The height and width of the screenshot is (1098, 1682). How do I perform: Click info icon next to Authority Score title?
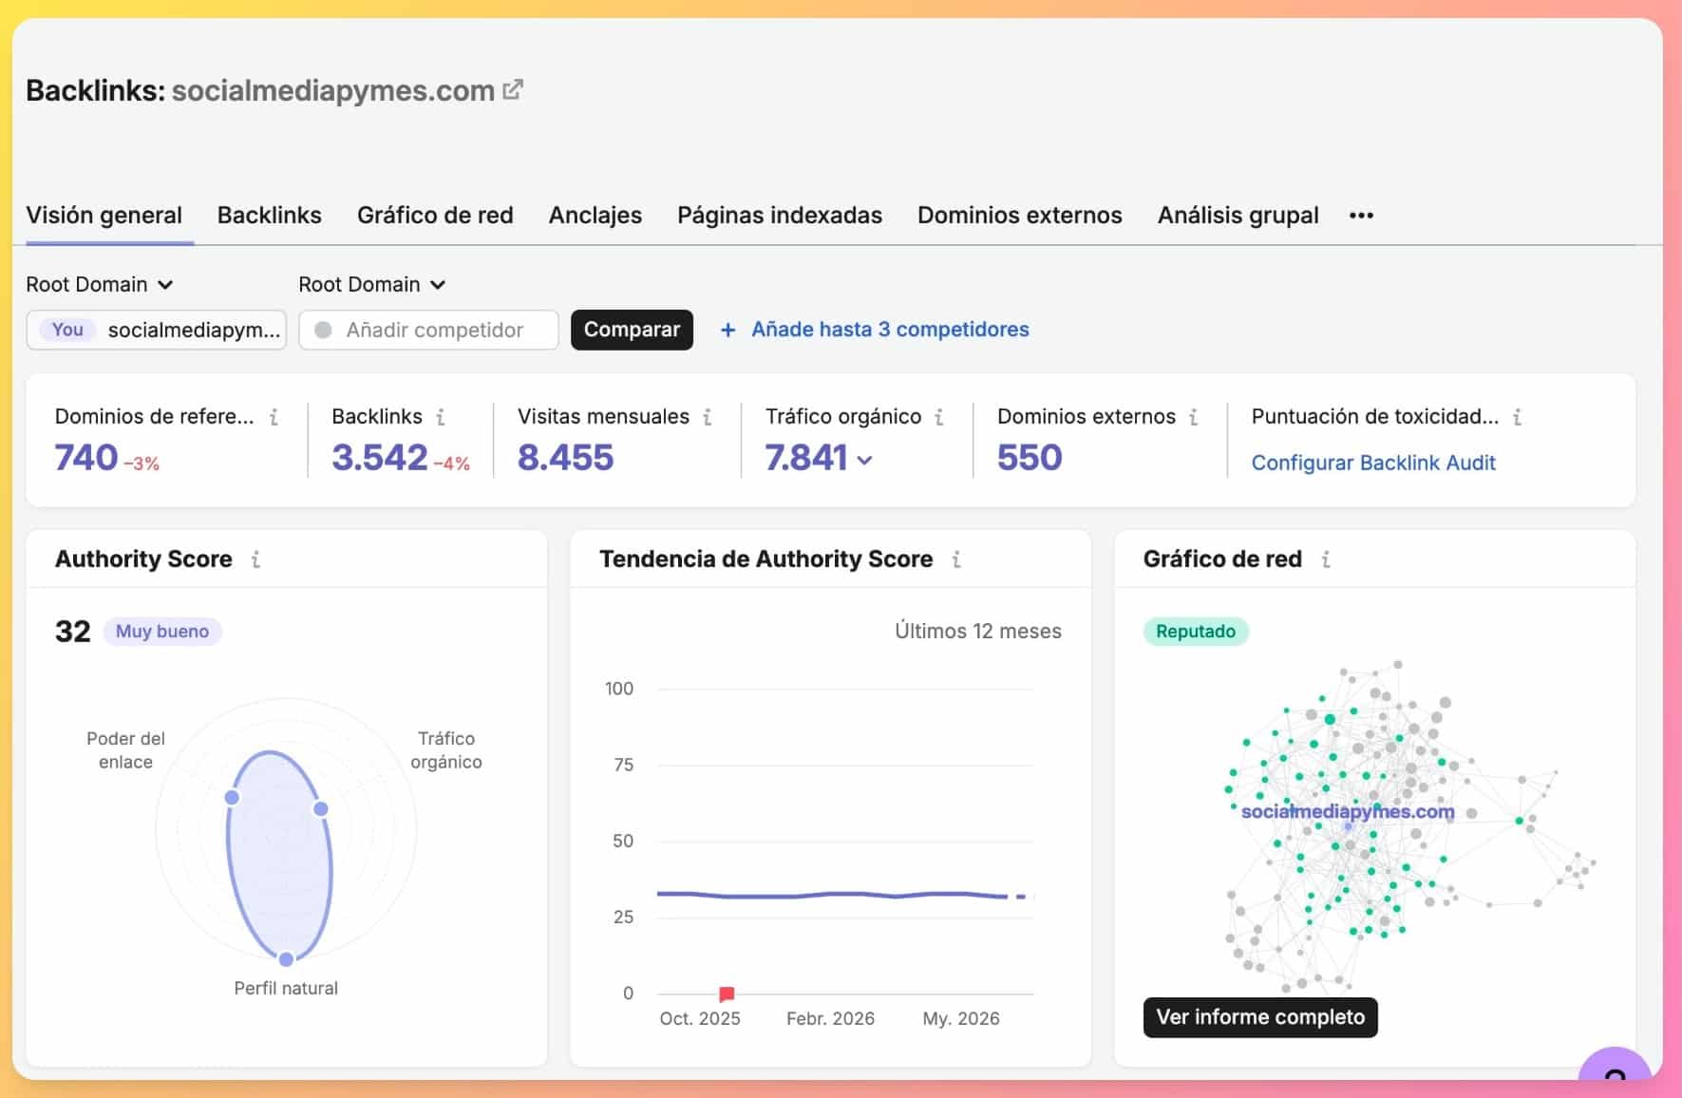(x=255, y=558)
